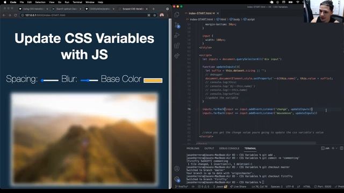Bookmark the page with the star icon
Image resolution: width=344 pixels, height=193 pixels.
[x=154, y=15]
